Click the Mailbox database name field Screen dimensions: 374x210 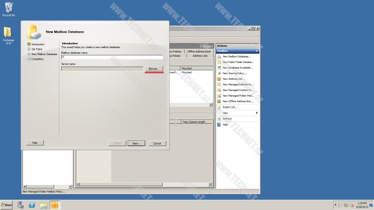click(112, 57)
